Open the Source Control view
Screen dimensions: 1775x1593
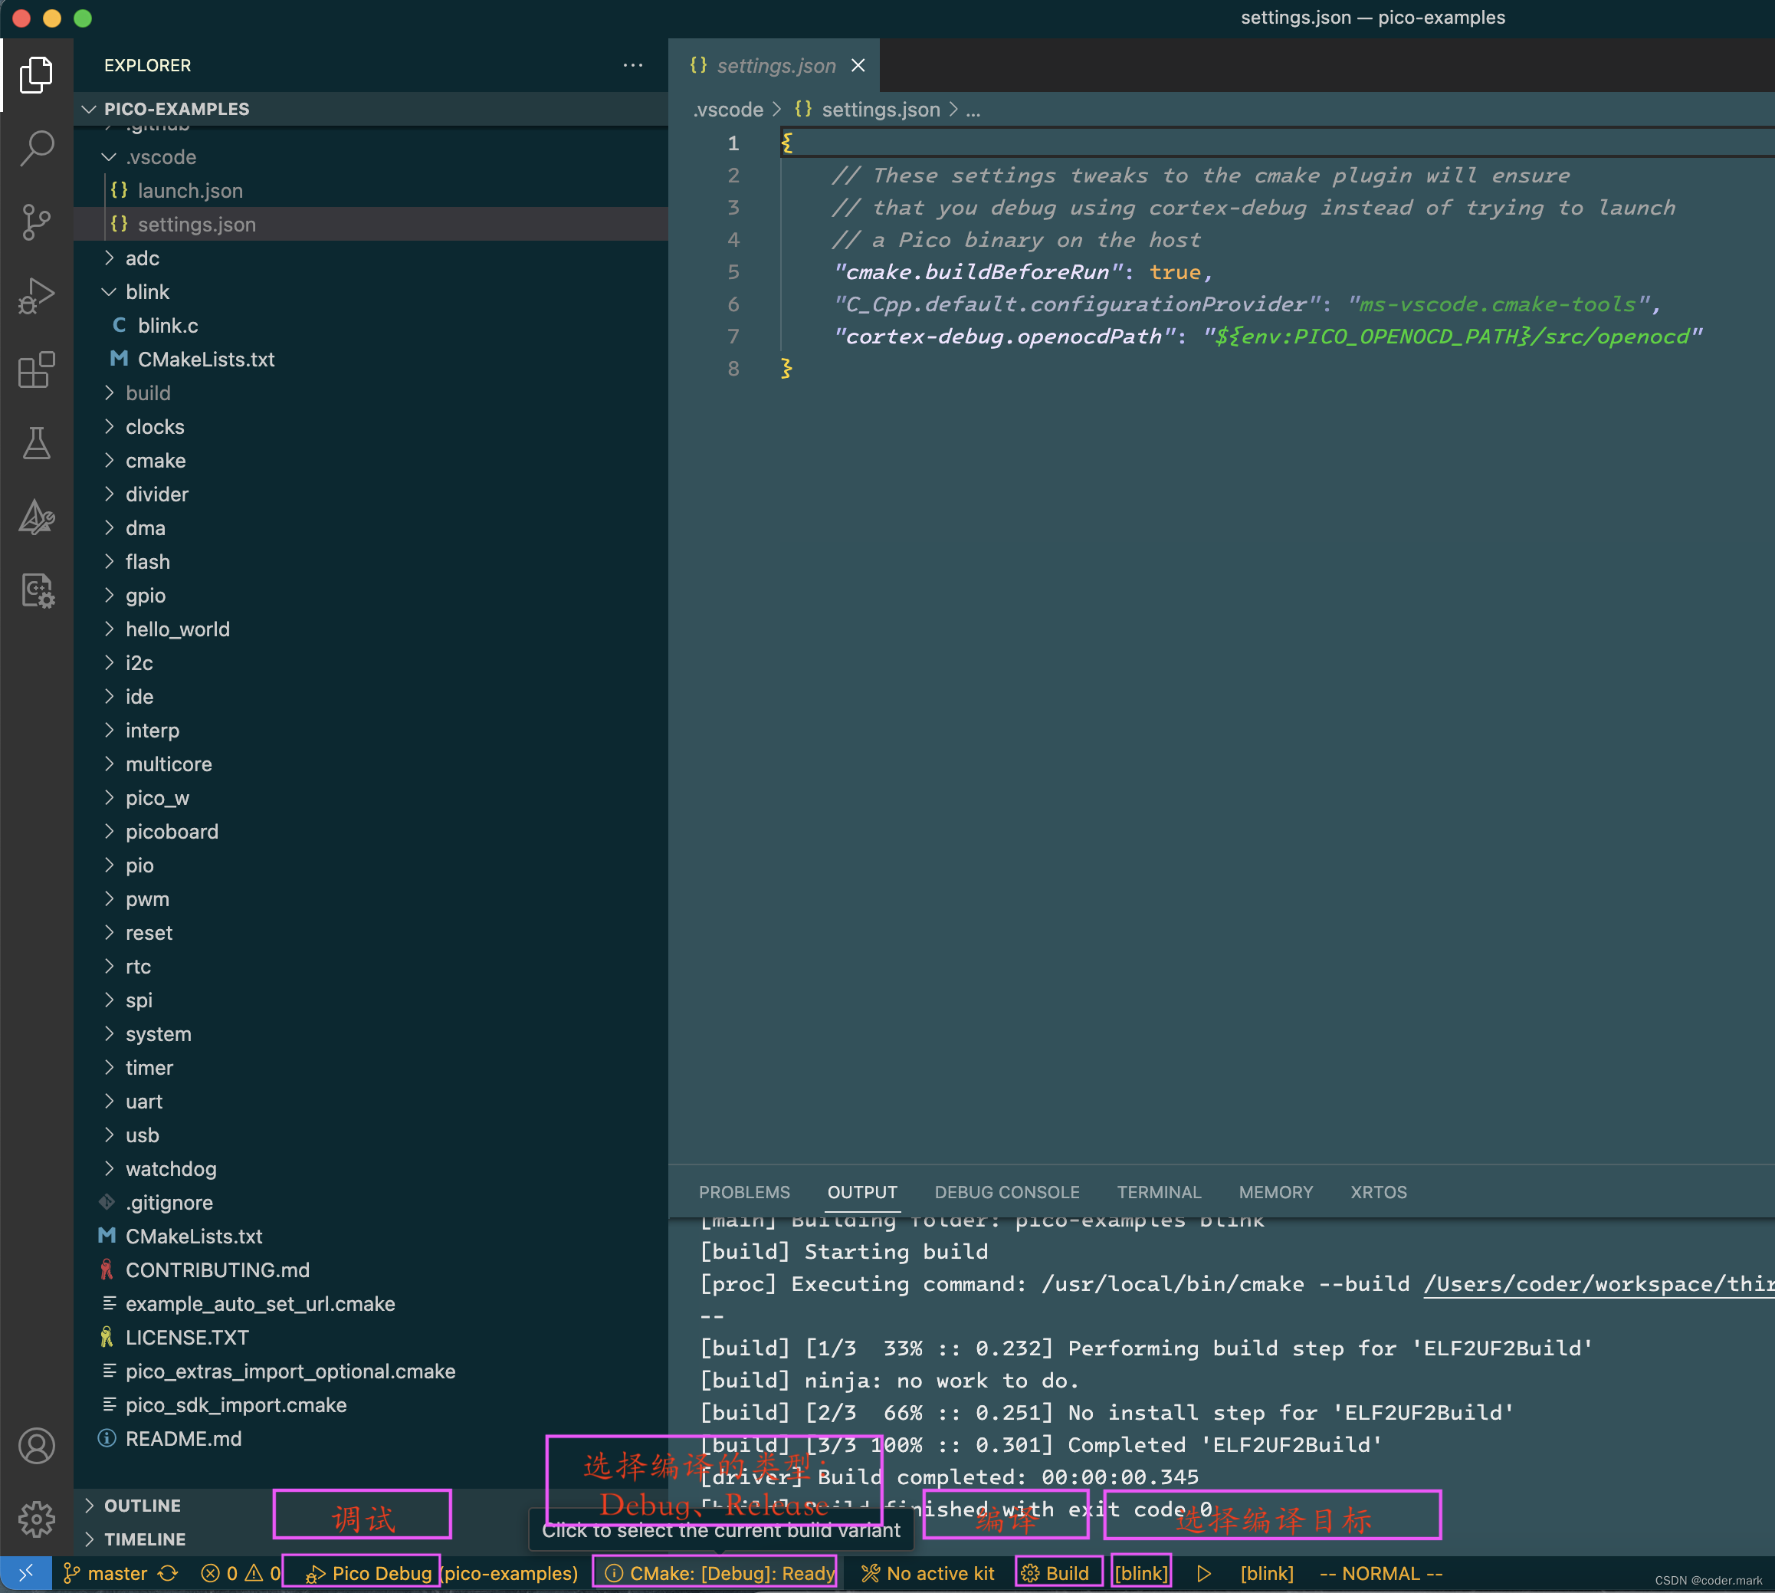(x=37, y=222)
